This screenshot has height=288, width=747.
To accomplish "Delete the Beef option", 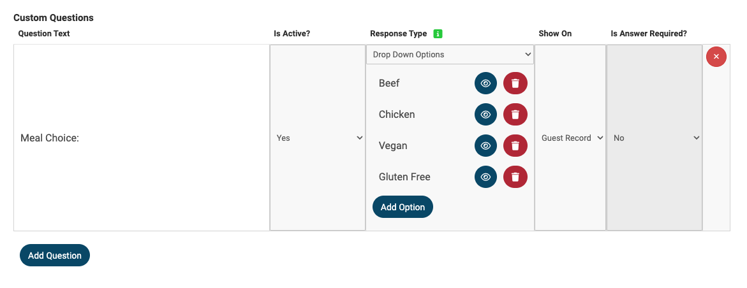I will coord(515,83).
